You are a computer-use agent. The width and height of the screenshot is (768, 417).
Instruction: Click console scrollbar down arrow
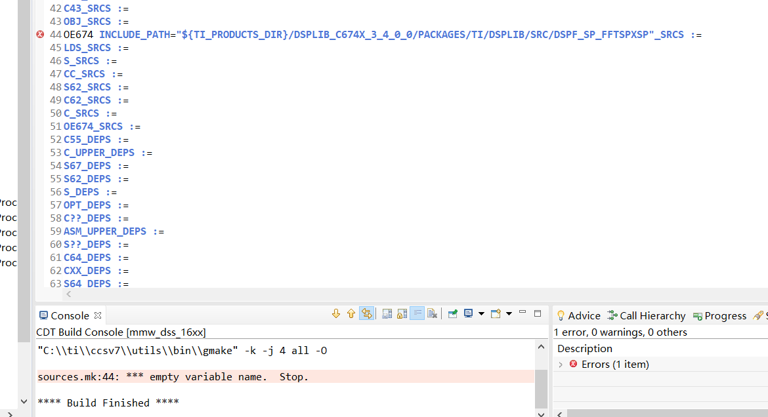click(541, 414)
